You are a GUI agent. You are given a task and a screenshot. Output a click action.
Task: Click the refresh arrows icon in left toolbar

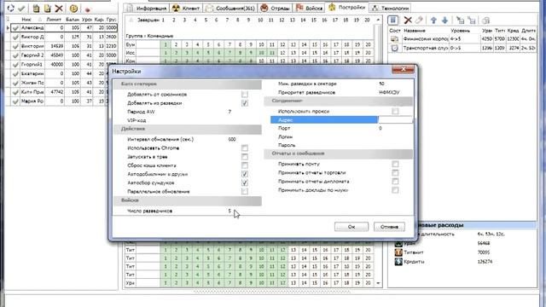pyautogui.click(x=10, y=8)
